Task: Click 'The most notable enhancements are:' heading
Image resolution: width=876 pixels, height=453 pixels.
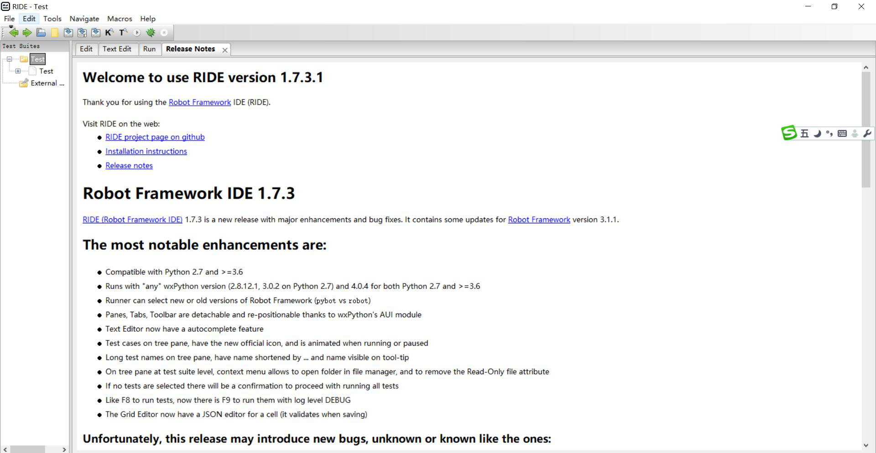Action: click(204, 245)
